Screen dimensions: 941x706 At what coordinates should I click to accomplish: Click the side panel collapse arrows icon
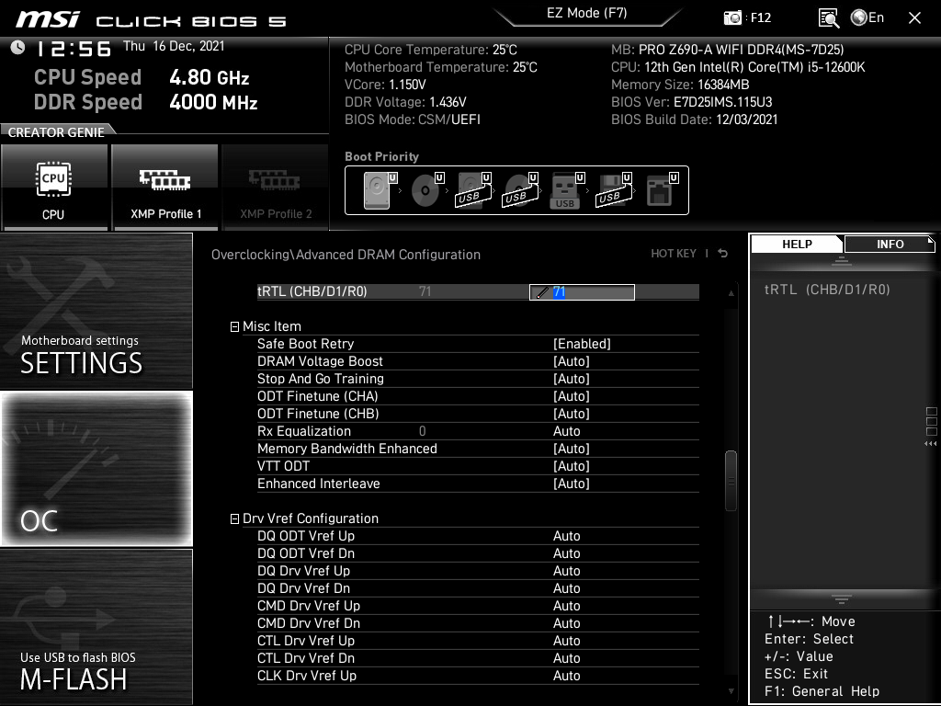930,444
